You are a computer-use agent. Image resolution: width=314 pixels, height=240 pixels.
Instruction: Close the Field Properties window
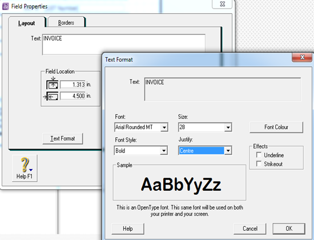[222, 4]
